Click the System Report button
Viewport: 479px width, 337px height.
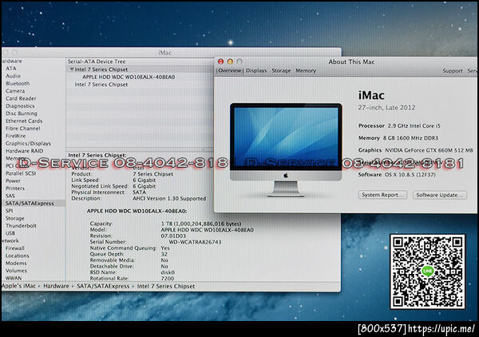pyautogui.click(x=382, y=195)
